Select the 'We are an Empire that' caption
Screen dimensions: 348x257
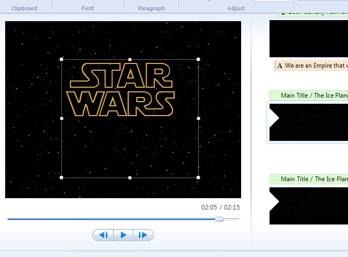[x=311, y=66]
